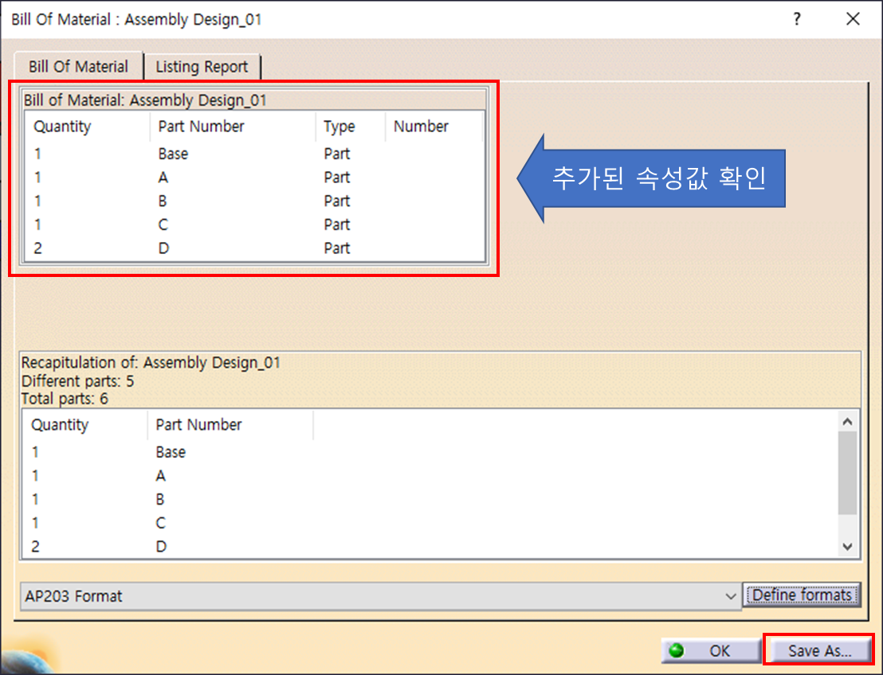Image resolution: width=883 pixels, height=675 pixels.
Task: Click the Part Number column header
Action: coord(201,126)
